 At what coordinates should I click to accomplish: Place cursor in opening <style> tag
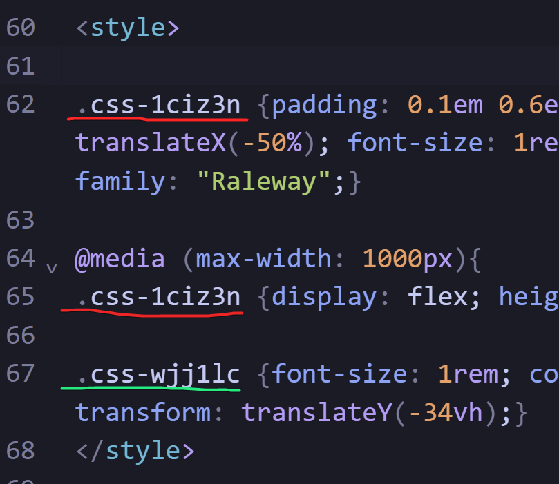click(127, 28)
